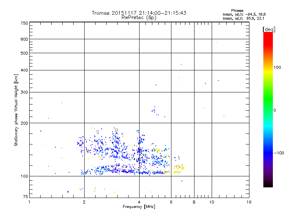Pick the black bottom of the phase colorbar
293x220 pixels.
coord(268,184)
